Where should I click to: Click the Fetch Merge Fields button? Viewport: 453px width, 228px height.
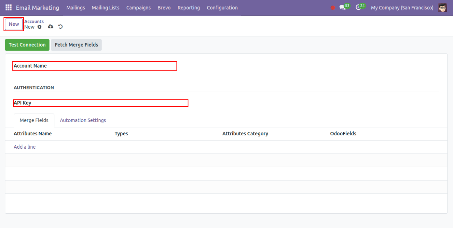tap(76, 45)
